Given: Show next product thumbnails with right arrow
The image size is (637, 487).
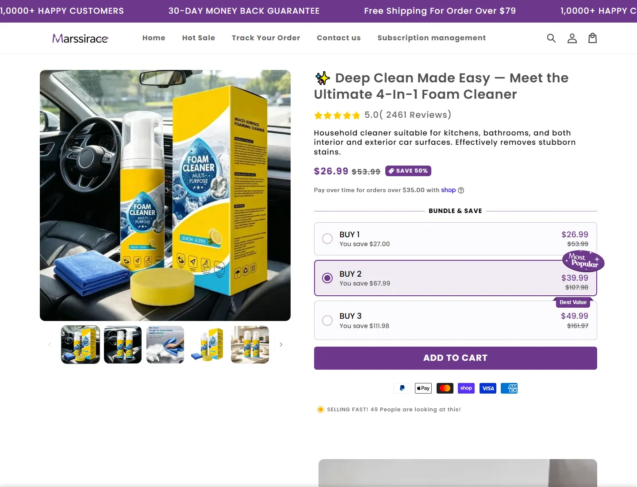Looking at the screenshot, I should click(x=281, y=344).
